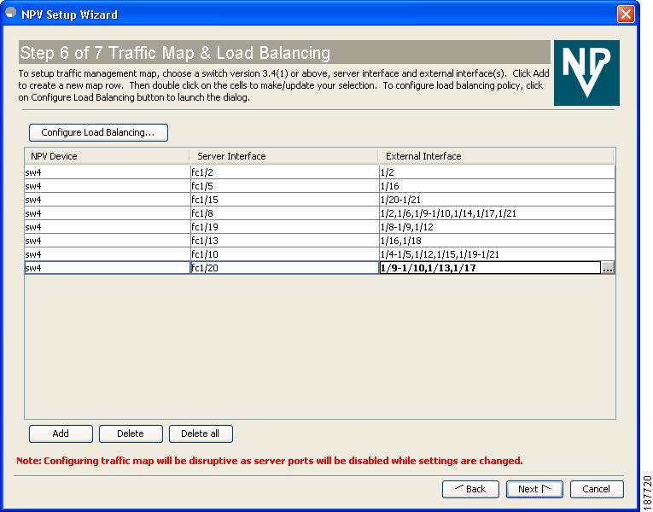
Task: Open the Configure Load Balancing dialog
Action: [x=98, y=132]
